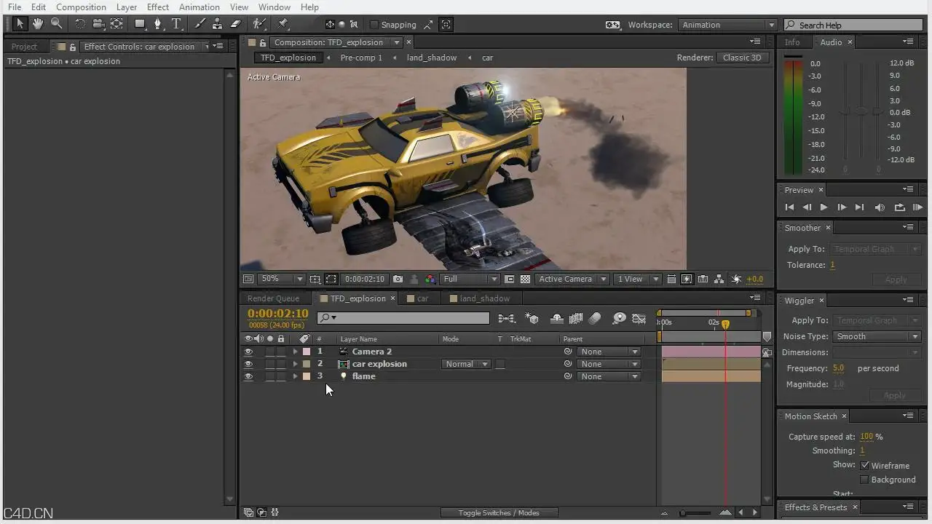Open Wiggler Noise Type Smooth dropdown

pyautogui.click(x=877, y=336)
